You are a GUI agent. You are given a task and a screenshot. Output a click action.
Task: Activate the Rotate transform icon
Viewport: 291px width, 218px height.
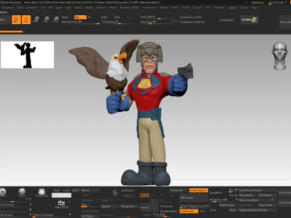(56, 19)
